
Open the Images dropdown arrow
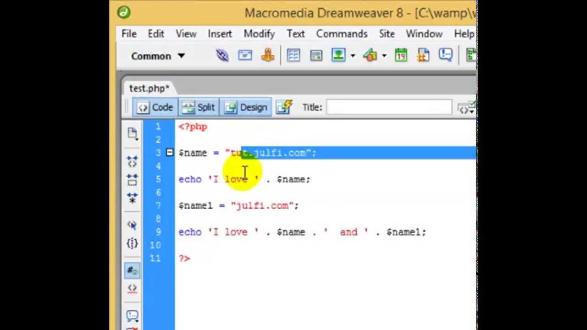pyautogui.click(x=353, y=56)
